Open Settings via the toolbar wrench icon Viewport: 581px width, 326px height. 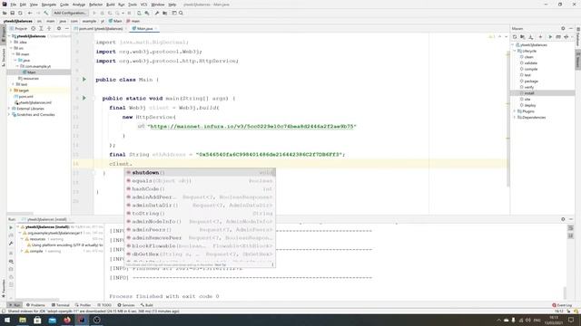[157, 13]
